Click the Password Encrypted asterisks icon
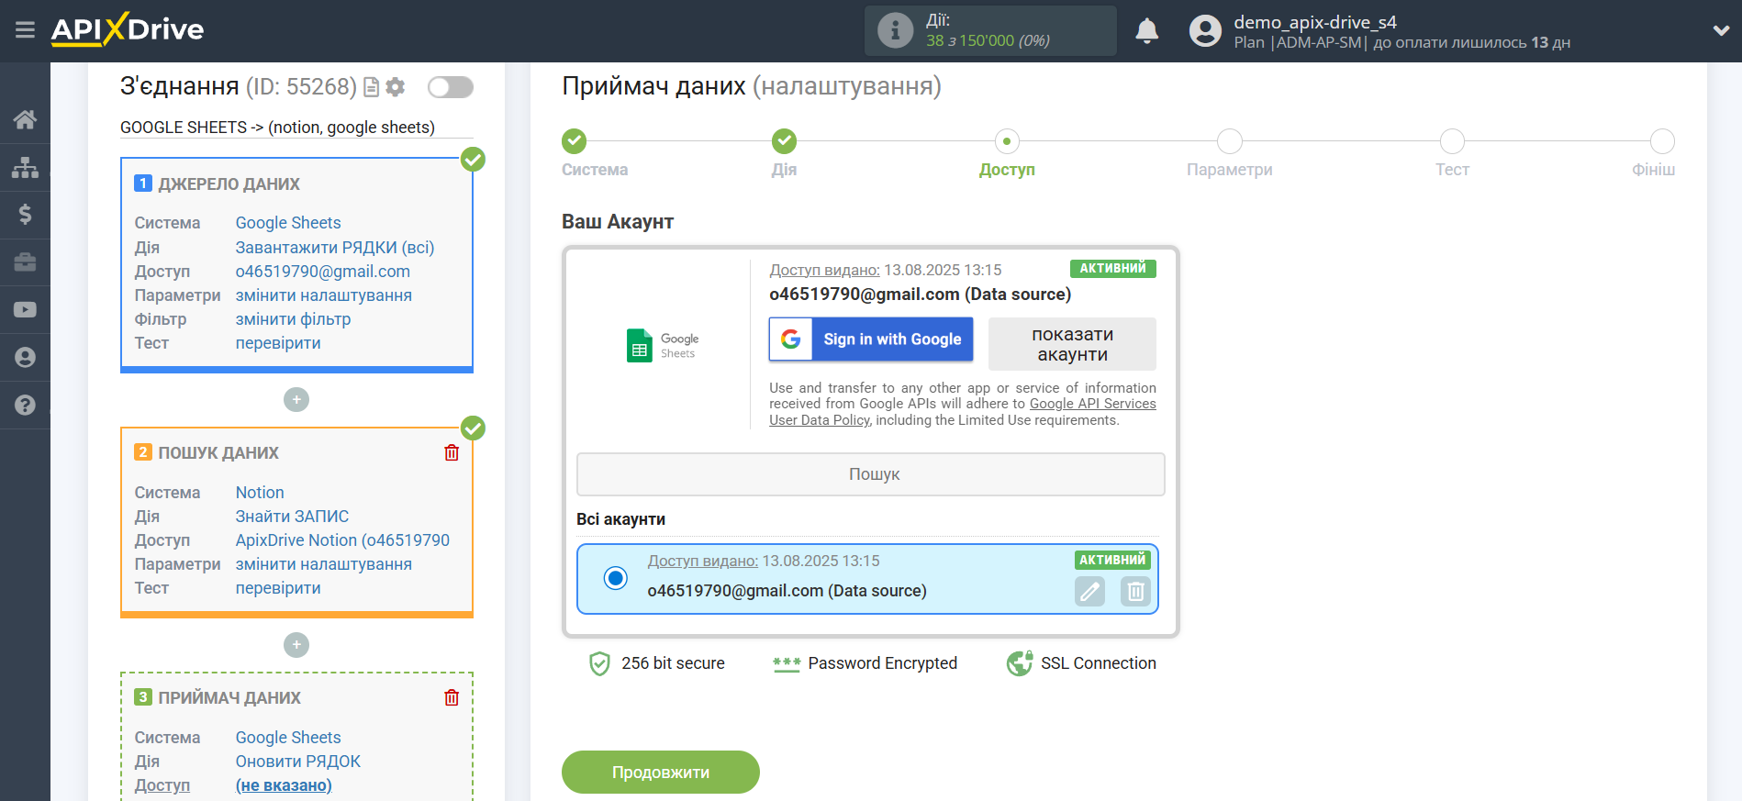The image size is (1742, 801). (787, 663)
